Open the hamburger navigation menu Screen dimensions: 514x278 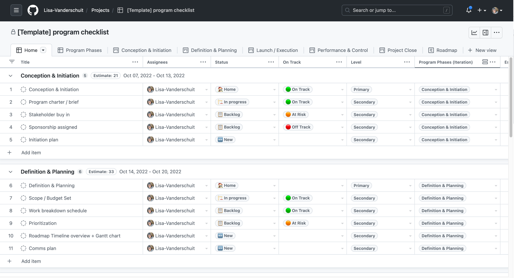tap(16, 10)
